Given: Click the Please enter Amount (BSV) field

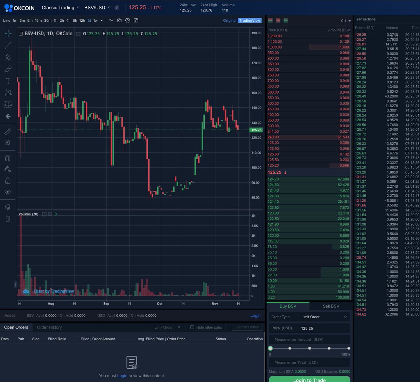Looking at the screenshot, I should coord(309,339).
